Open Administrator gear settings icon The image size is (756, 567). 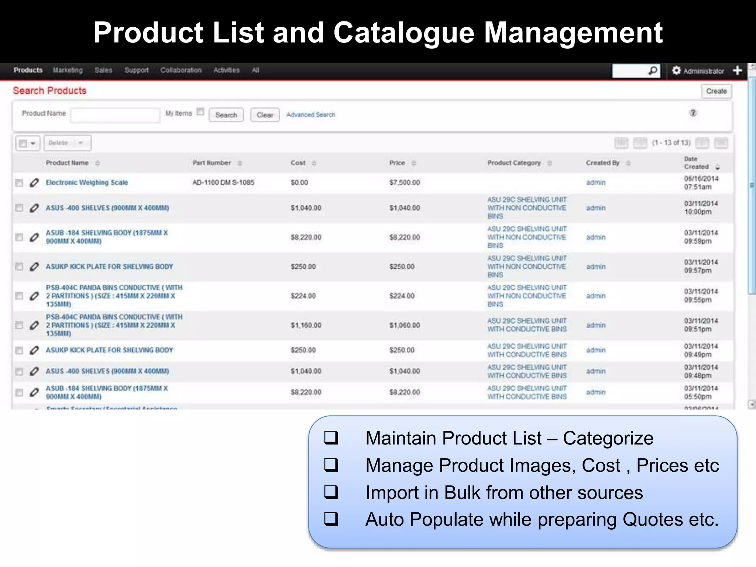pos(676,70)
